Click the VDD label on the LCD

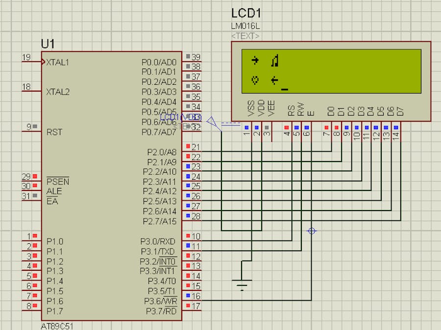tap(261, 108)
